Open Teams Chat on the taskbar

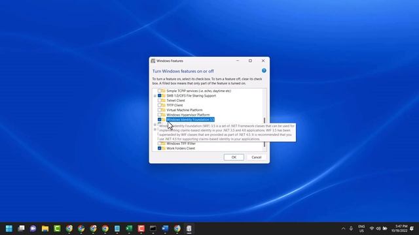(x=33, y=228)
